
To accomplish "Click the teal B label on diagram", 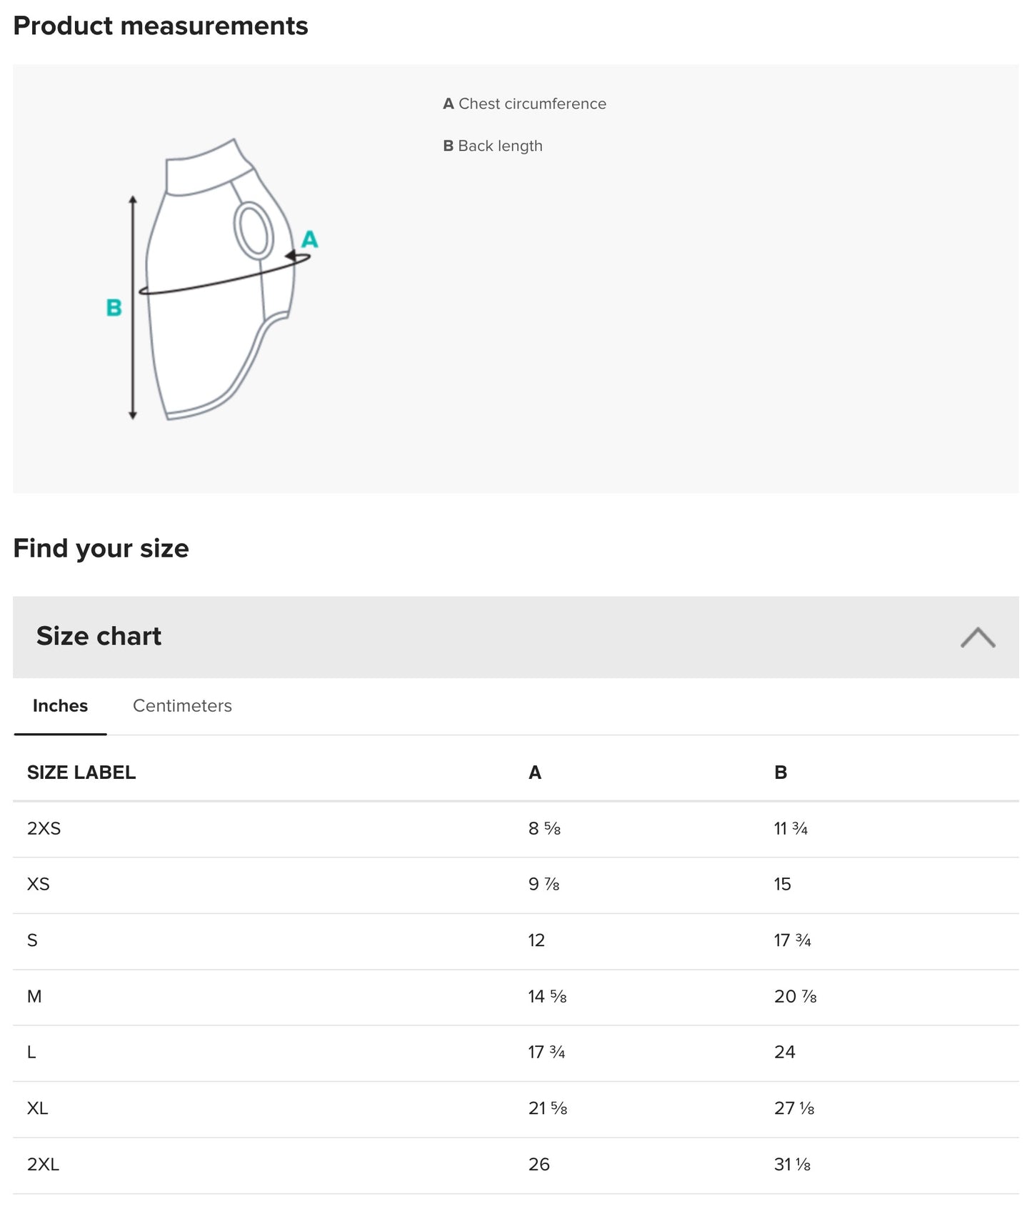I will 114,308.
